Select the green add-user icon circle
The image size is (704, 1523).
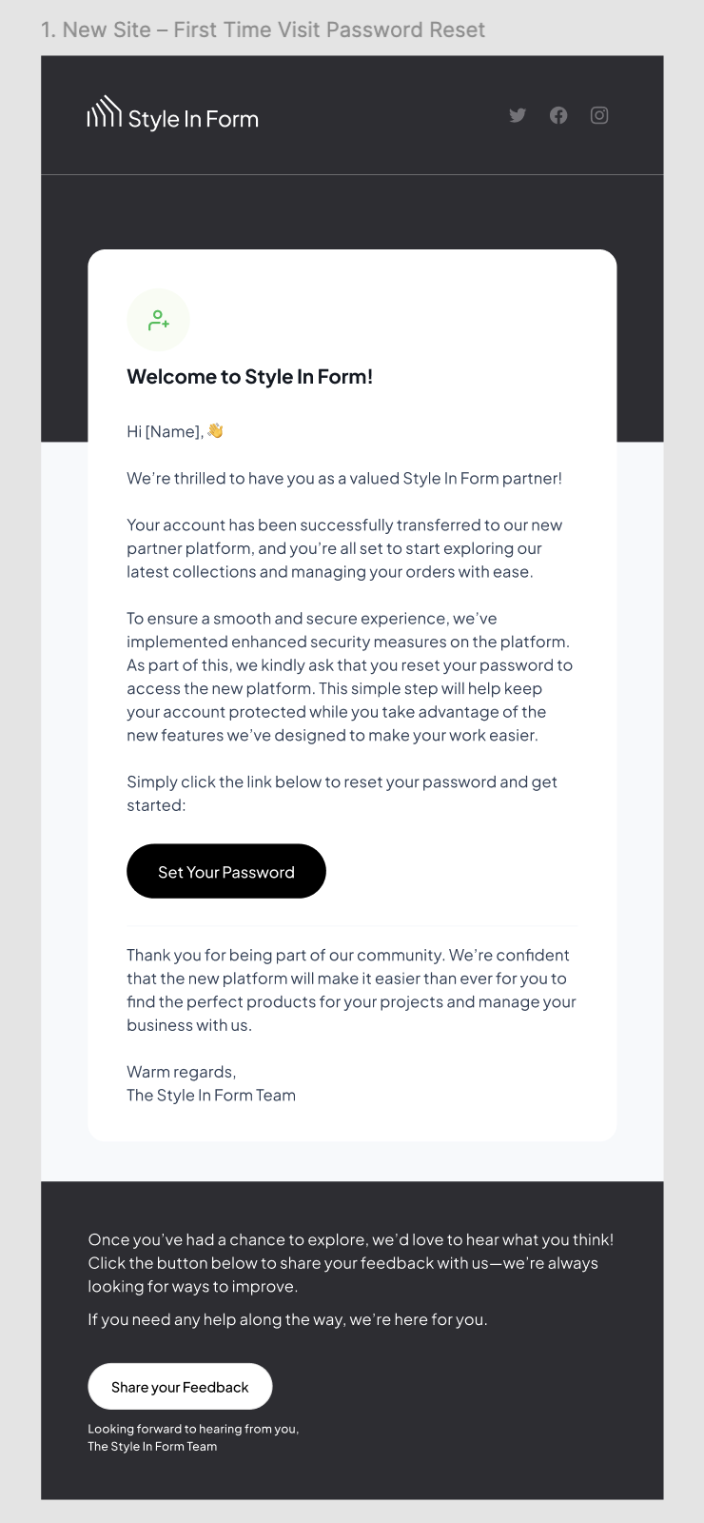159,320
